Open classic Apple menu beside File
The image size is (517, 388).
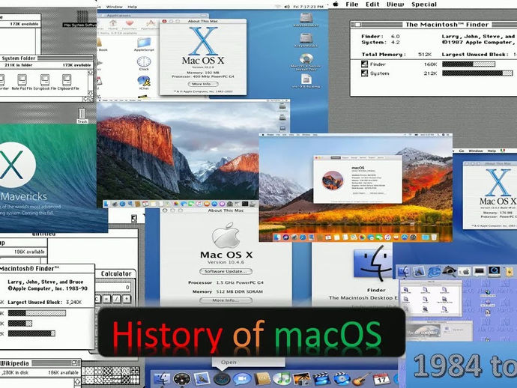click(x=336, y=4)
